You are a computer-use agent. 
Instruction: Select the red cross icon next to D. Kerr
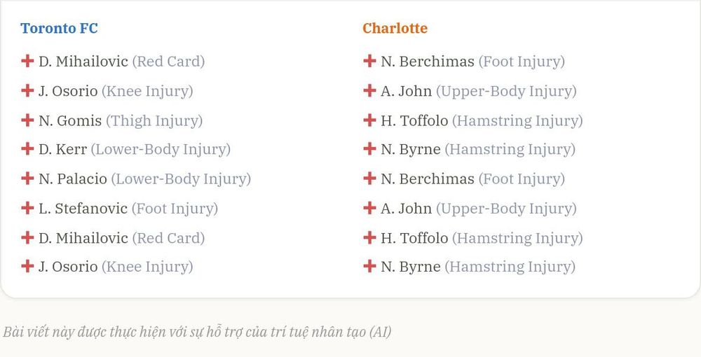(27, 148)
